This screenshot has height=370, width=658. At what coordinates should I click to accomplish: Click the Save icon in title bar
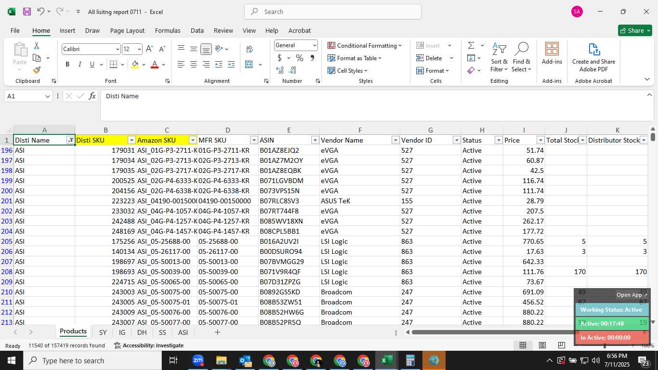[x=27, y=12]
